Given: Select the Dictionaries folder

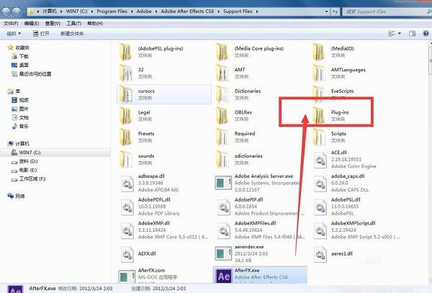Looking at the screenshot, I should pyautogui.click(x=238, y=94).
